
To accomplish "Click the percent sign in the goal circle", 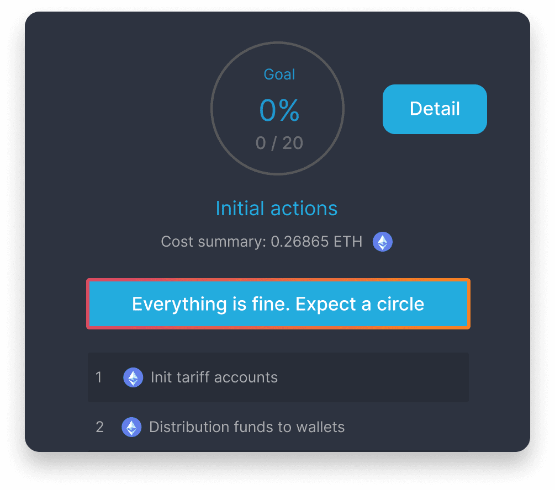I will [289, 110].
